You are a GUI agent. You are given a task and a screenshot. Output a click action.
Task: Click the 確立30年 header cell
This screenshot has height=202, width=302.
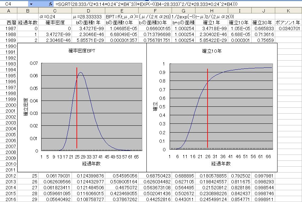coord(263,23)
